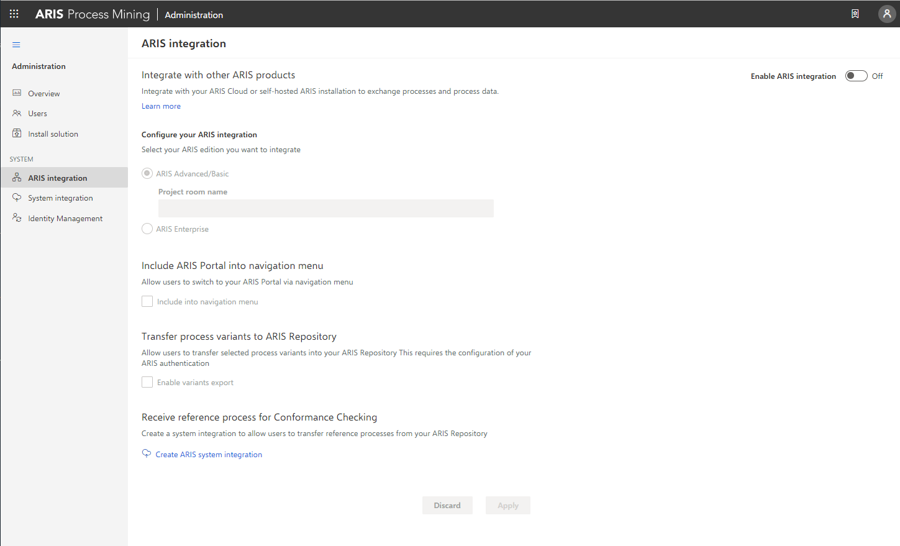This screenshot has height=546, width=900.
Task: Click the Create ARIS system integration link
Action: point(209,455)
